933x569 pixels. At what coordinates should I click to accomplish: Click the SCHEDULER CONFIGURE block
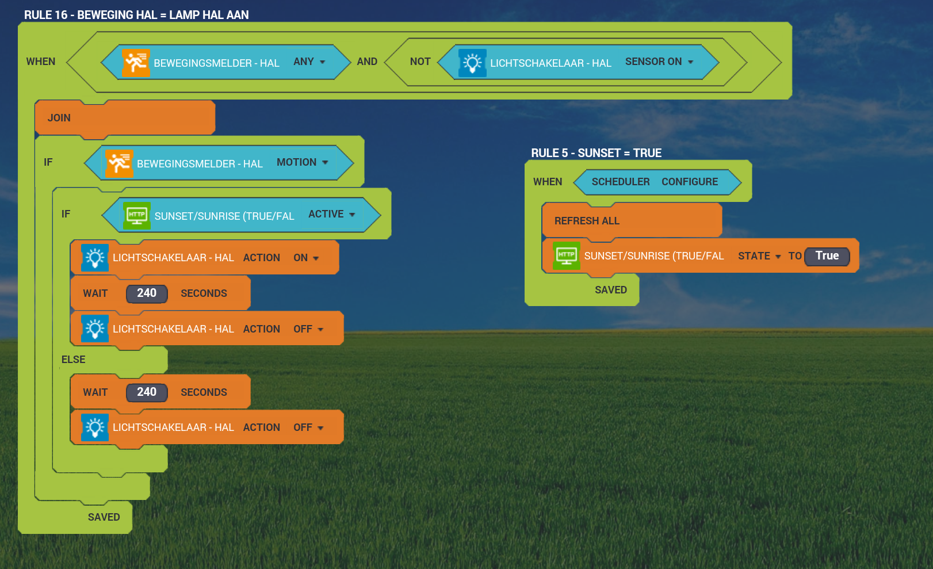(x=655, y=182)
